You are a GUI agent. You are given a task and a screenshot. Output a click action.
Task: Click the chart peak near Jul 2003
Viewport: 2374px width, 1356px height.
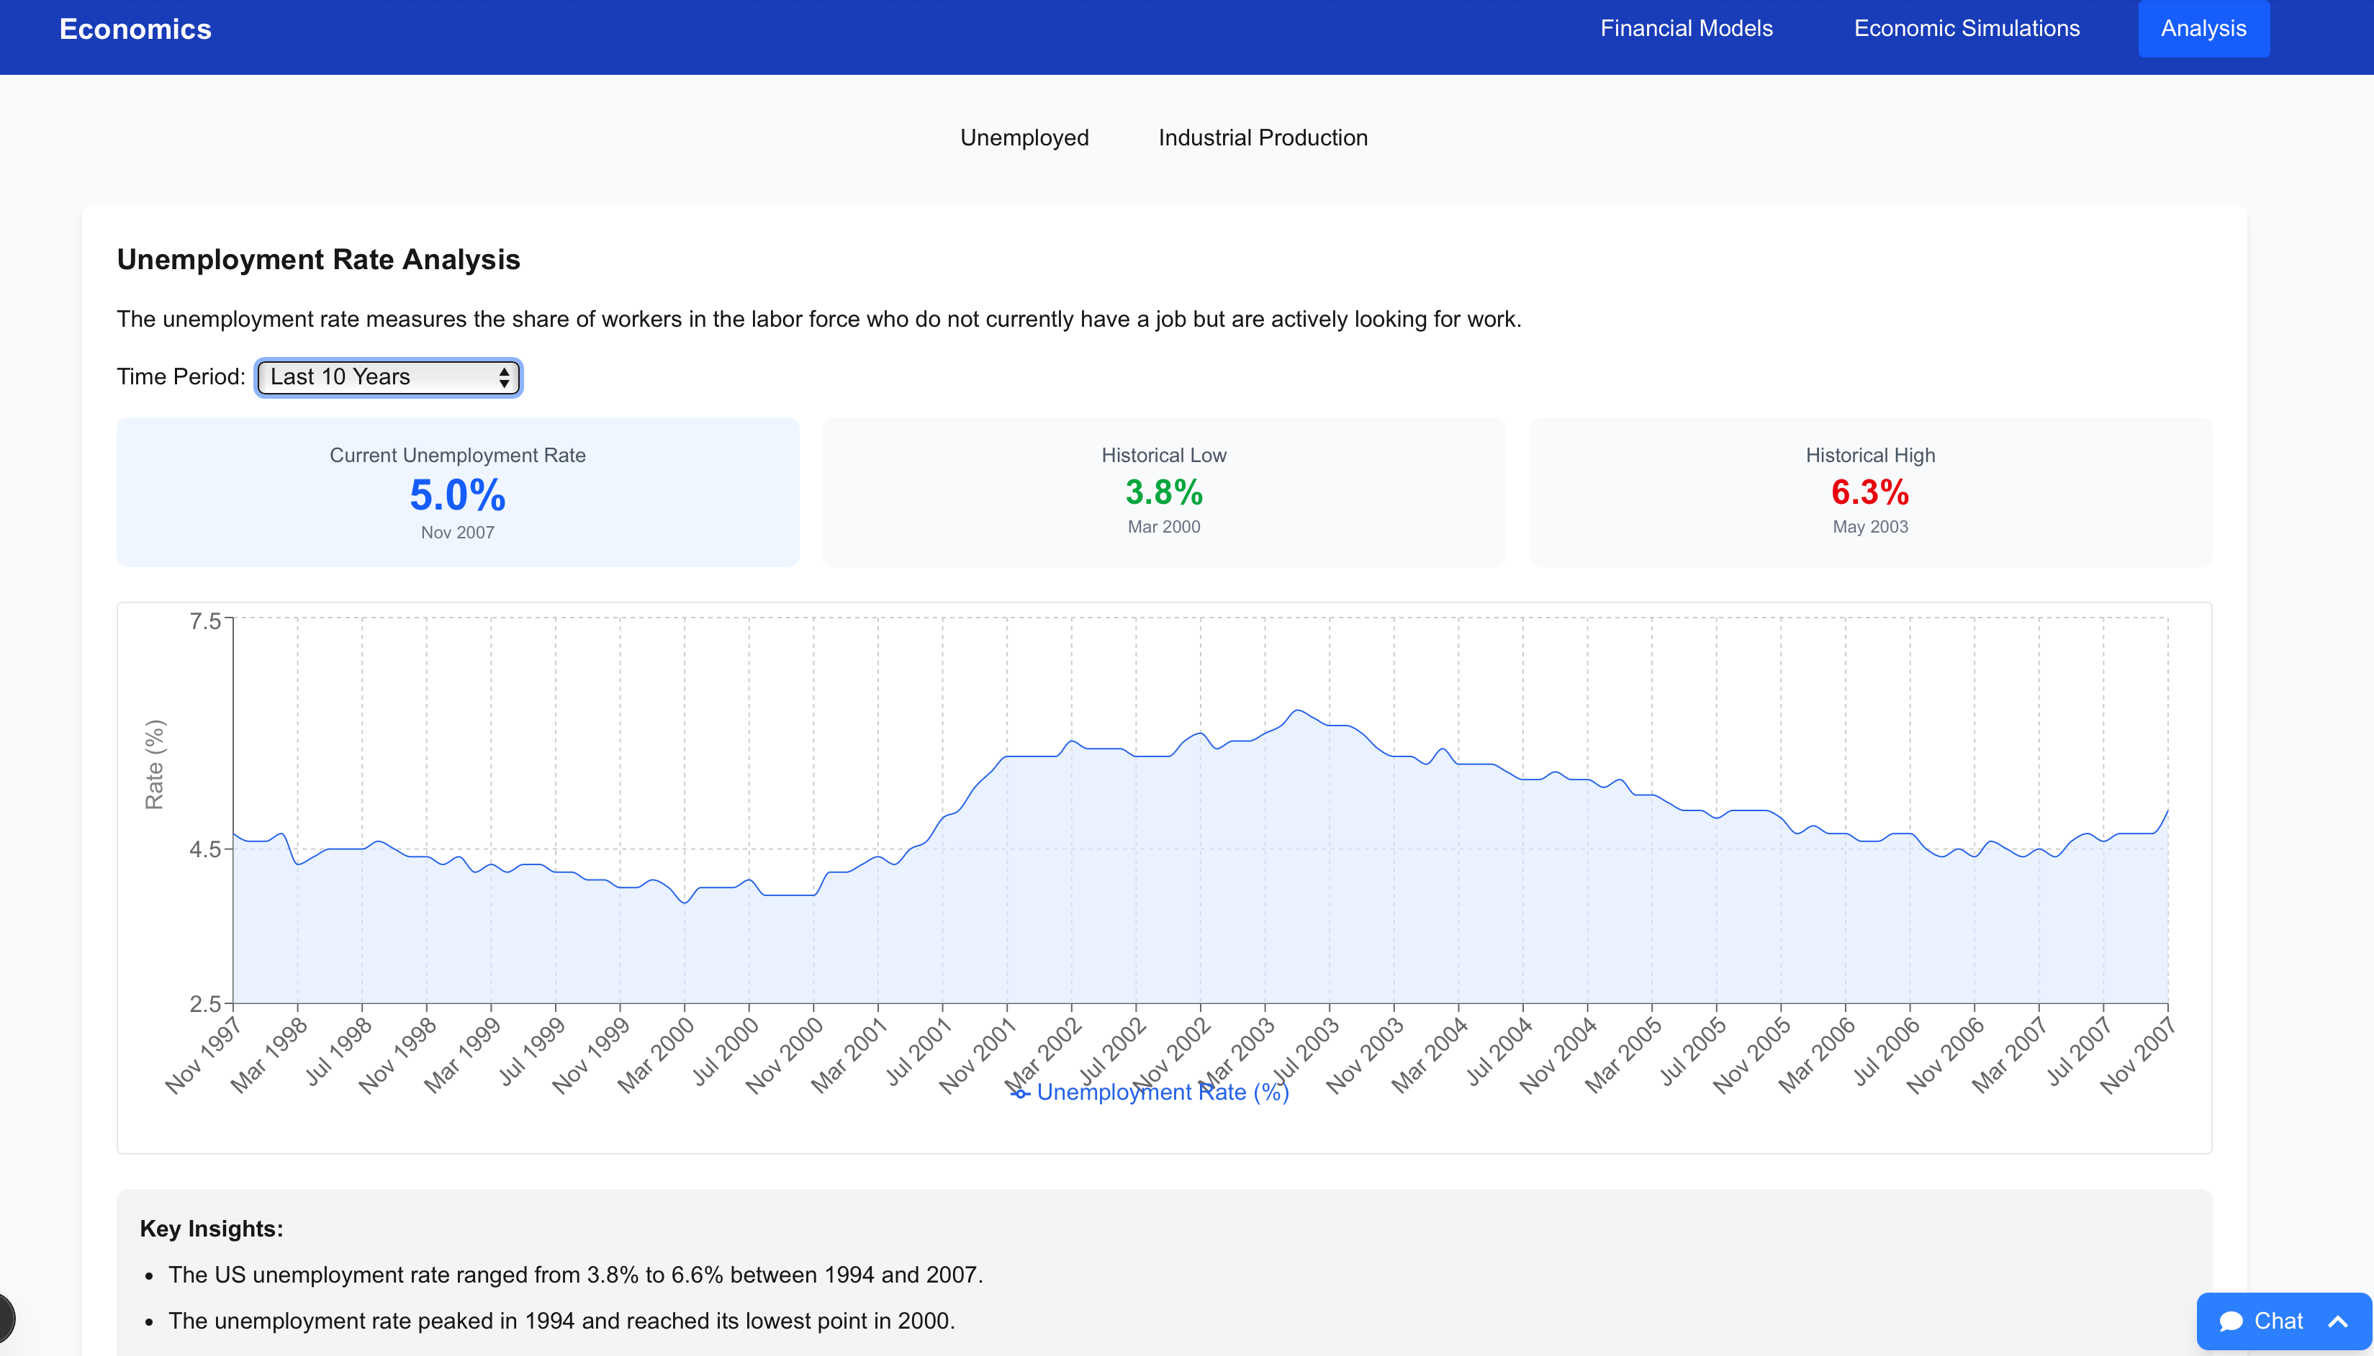click(x=1297, y=712)
